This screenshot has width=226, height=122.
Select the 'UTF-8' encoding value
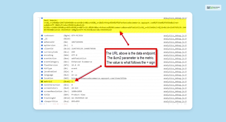pyautogui.click(x=74, y=55)
